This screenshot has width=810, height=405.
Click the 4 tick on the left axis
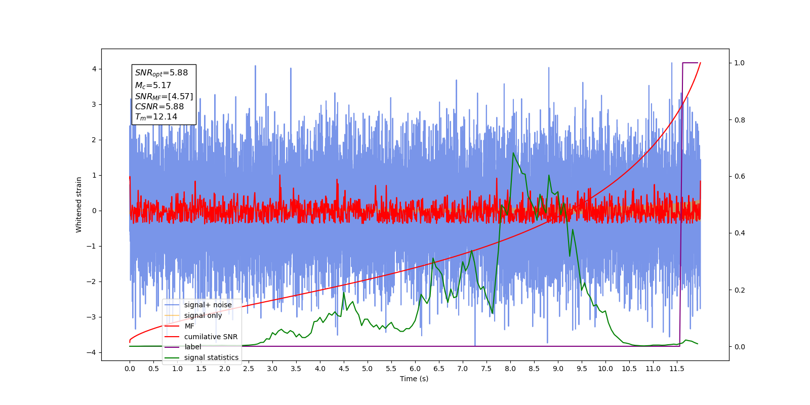(94, 69)
